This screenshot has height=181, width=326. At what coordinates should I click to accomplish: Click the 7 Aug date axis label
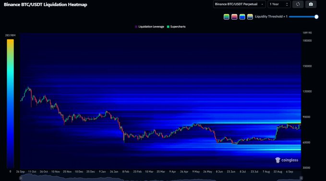coord(266,172)
